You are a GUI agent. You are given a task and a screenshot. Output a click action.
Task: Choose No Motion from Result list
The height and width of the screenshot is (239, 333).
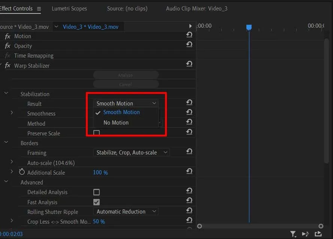[x=116, y=123]
